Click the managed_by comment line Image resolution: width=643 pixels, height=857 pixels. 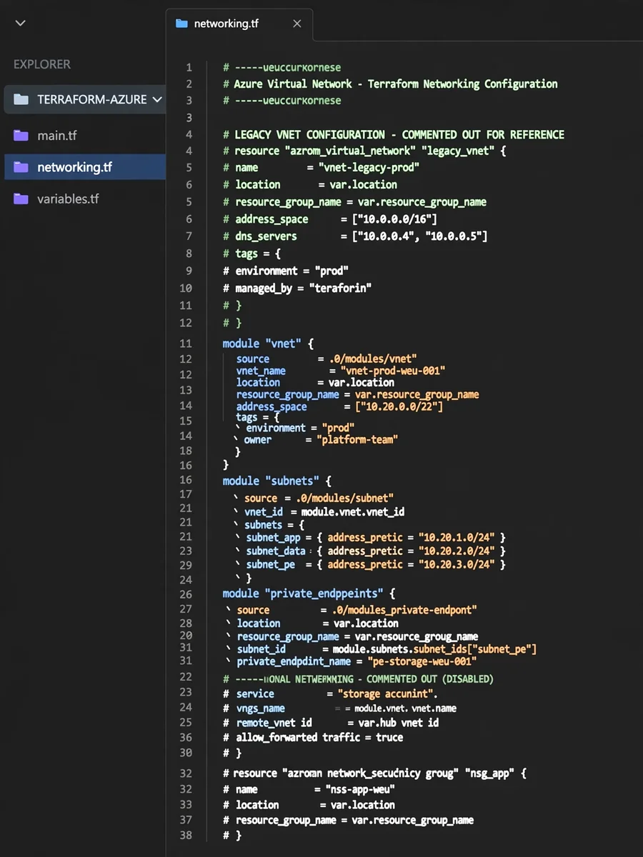click(297, 288)
